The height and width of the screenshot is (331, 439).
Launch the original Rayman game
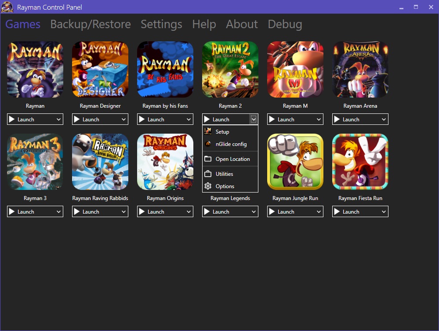coord(31,119)
